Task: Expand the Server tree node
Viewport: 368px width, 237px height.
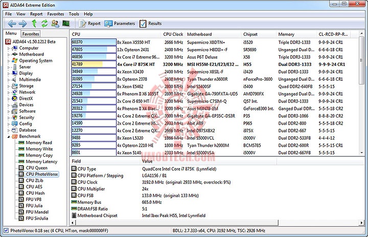Action: click(9, 67)
